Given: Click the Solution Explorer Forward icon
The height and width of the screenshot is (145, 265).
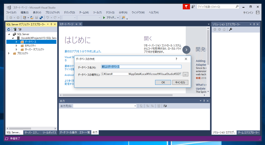Looking at the screenshot, I should (219, 30).
